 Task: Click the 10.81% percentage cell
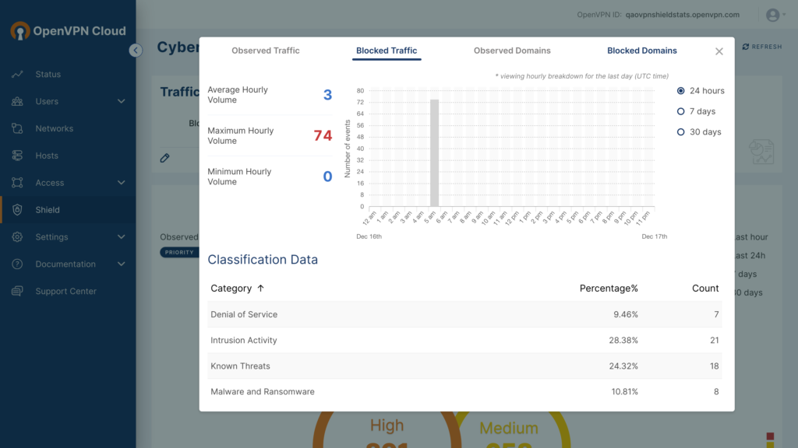(x=624, y=392)
